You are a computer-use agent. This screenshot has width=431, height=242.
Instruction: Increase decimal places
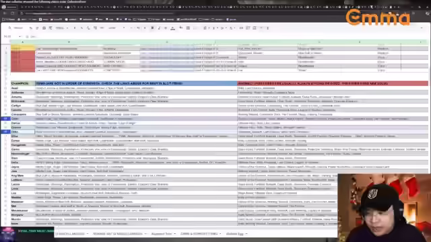point(95,28)
